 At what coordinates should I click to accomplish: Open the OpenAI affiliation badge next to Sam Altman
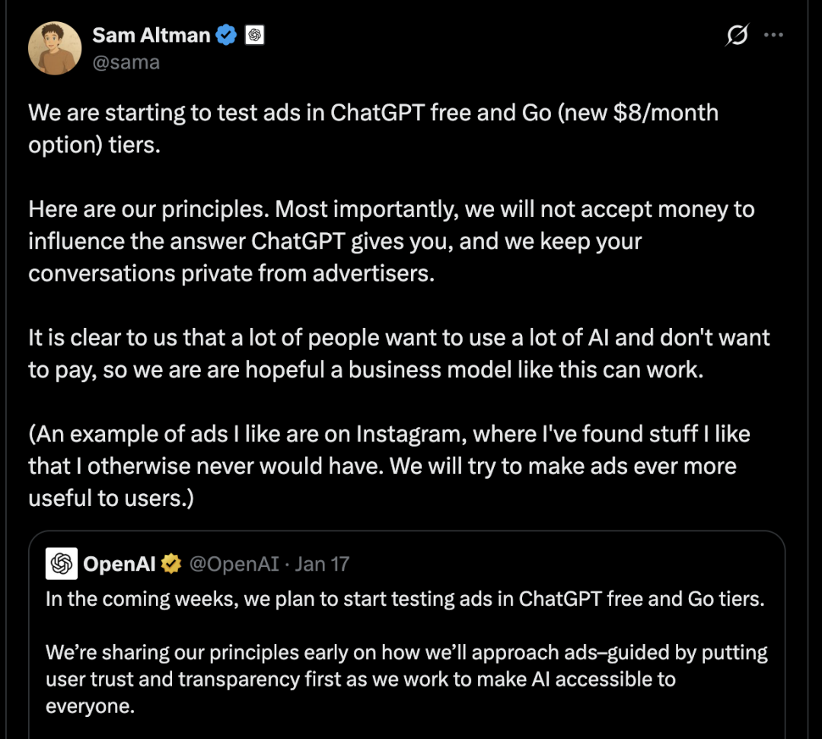(x=253, y=33)
